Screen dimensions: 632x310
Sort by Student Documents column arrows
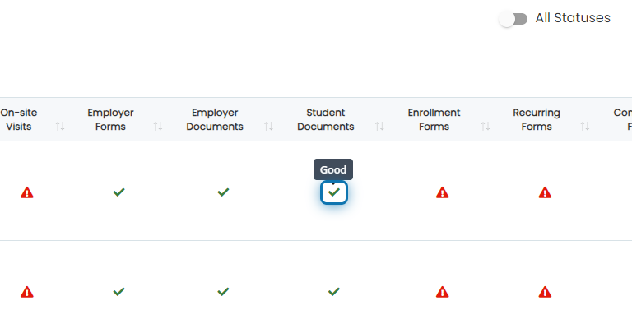point(379,127)
